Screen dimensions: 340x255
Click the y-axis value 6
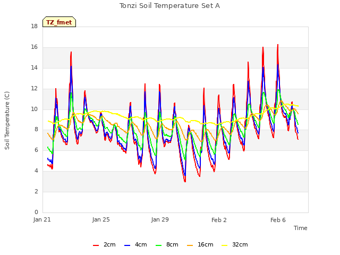[x=36, y=150]
